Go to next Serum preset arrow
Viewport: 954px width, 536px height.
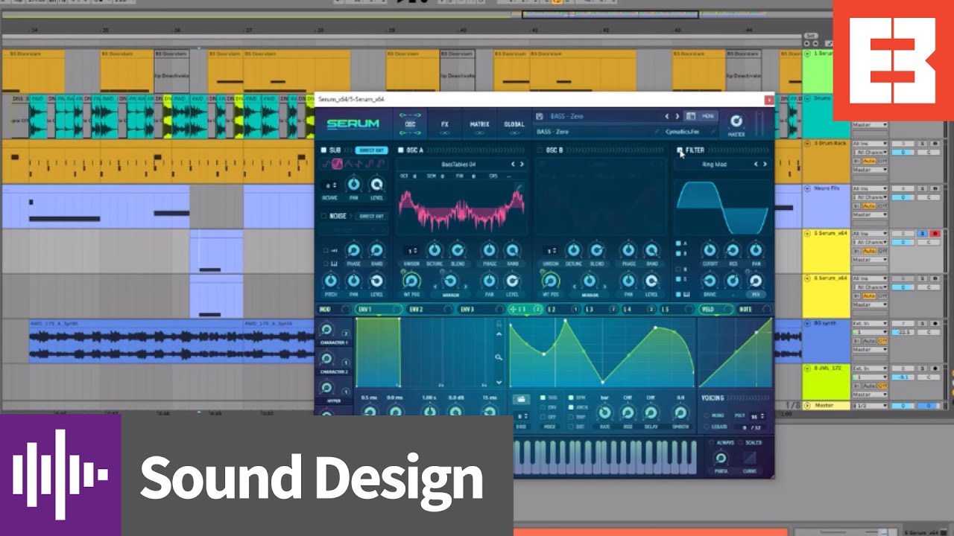coord(677,116)
